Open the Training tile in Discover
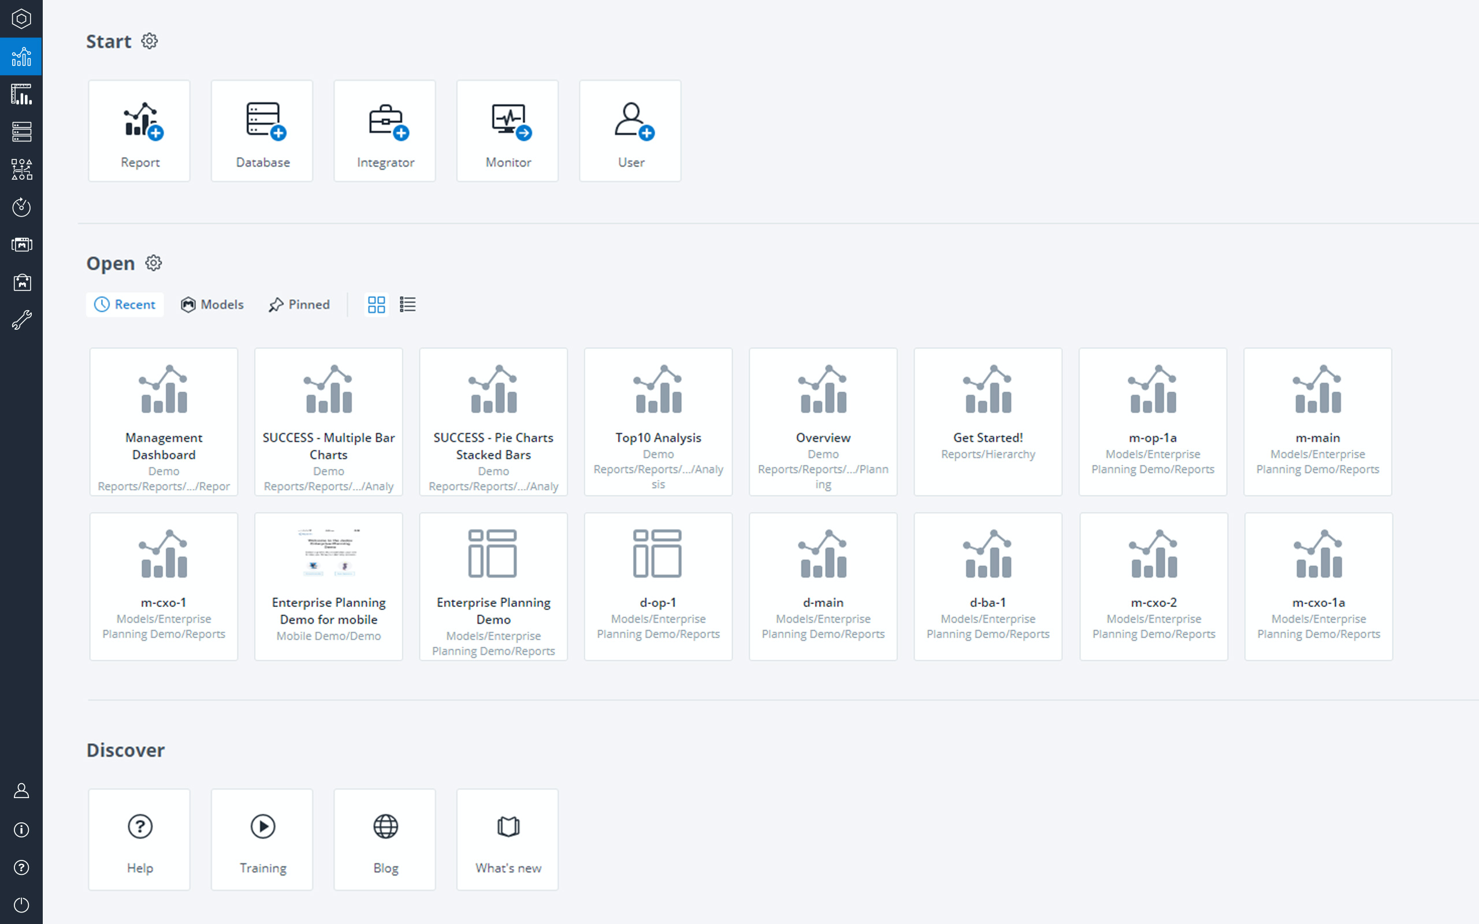Image resolution: width=1479 pixels, height=924 pixels. tap(262, 840)
